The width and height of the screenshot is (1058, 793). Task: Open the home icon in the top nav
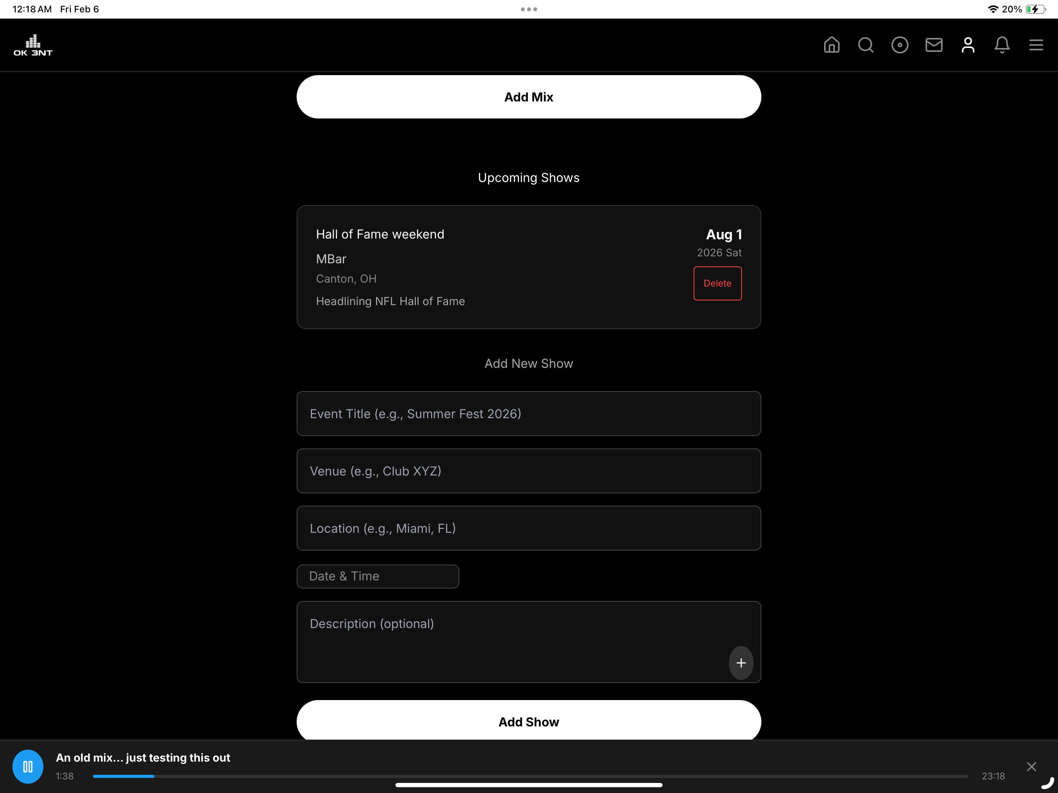(831, 45)
